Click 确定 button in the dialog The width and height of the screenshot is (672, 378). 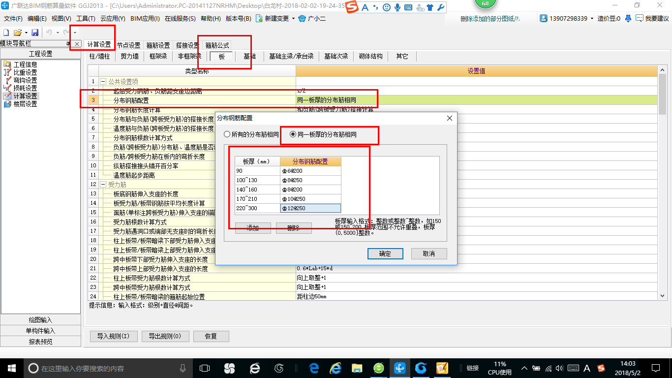pos(385,253)
